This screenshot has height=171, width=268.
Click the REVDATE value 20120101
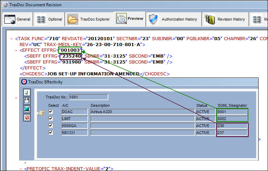(x=100, y=39)
